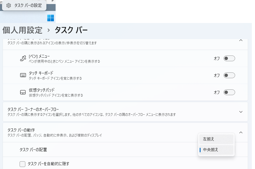Click the タスク バーの配置 row label
This screenshot has width=255, height=169.
[33, 150]
